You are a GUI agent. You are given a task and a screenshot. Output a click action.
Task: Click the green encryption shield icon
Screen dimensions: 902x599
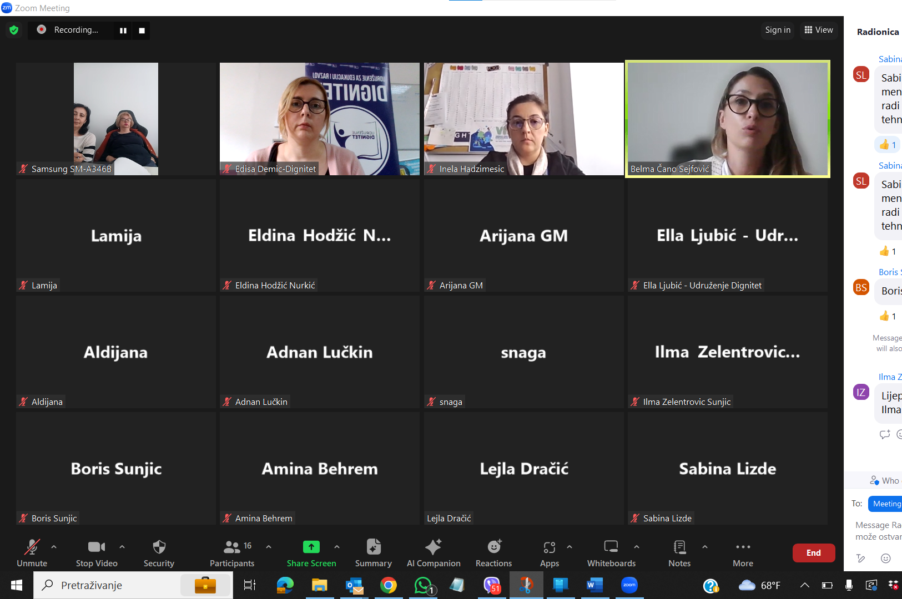pyautogui.click(x=14, y=30)
